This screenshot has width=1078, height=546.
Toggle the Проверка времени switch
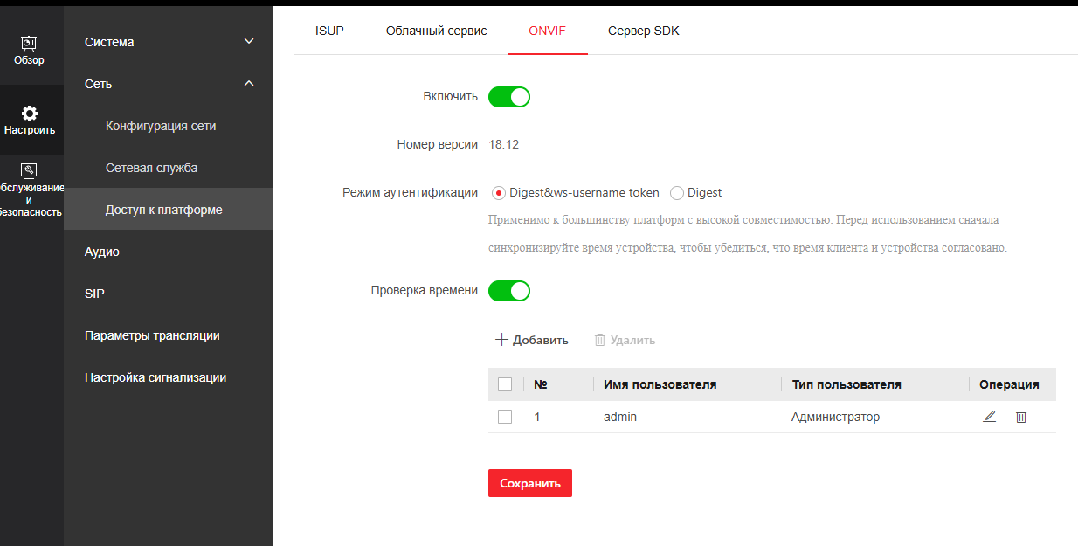tap(509, 291)
